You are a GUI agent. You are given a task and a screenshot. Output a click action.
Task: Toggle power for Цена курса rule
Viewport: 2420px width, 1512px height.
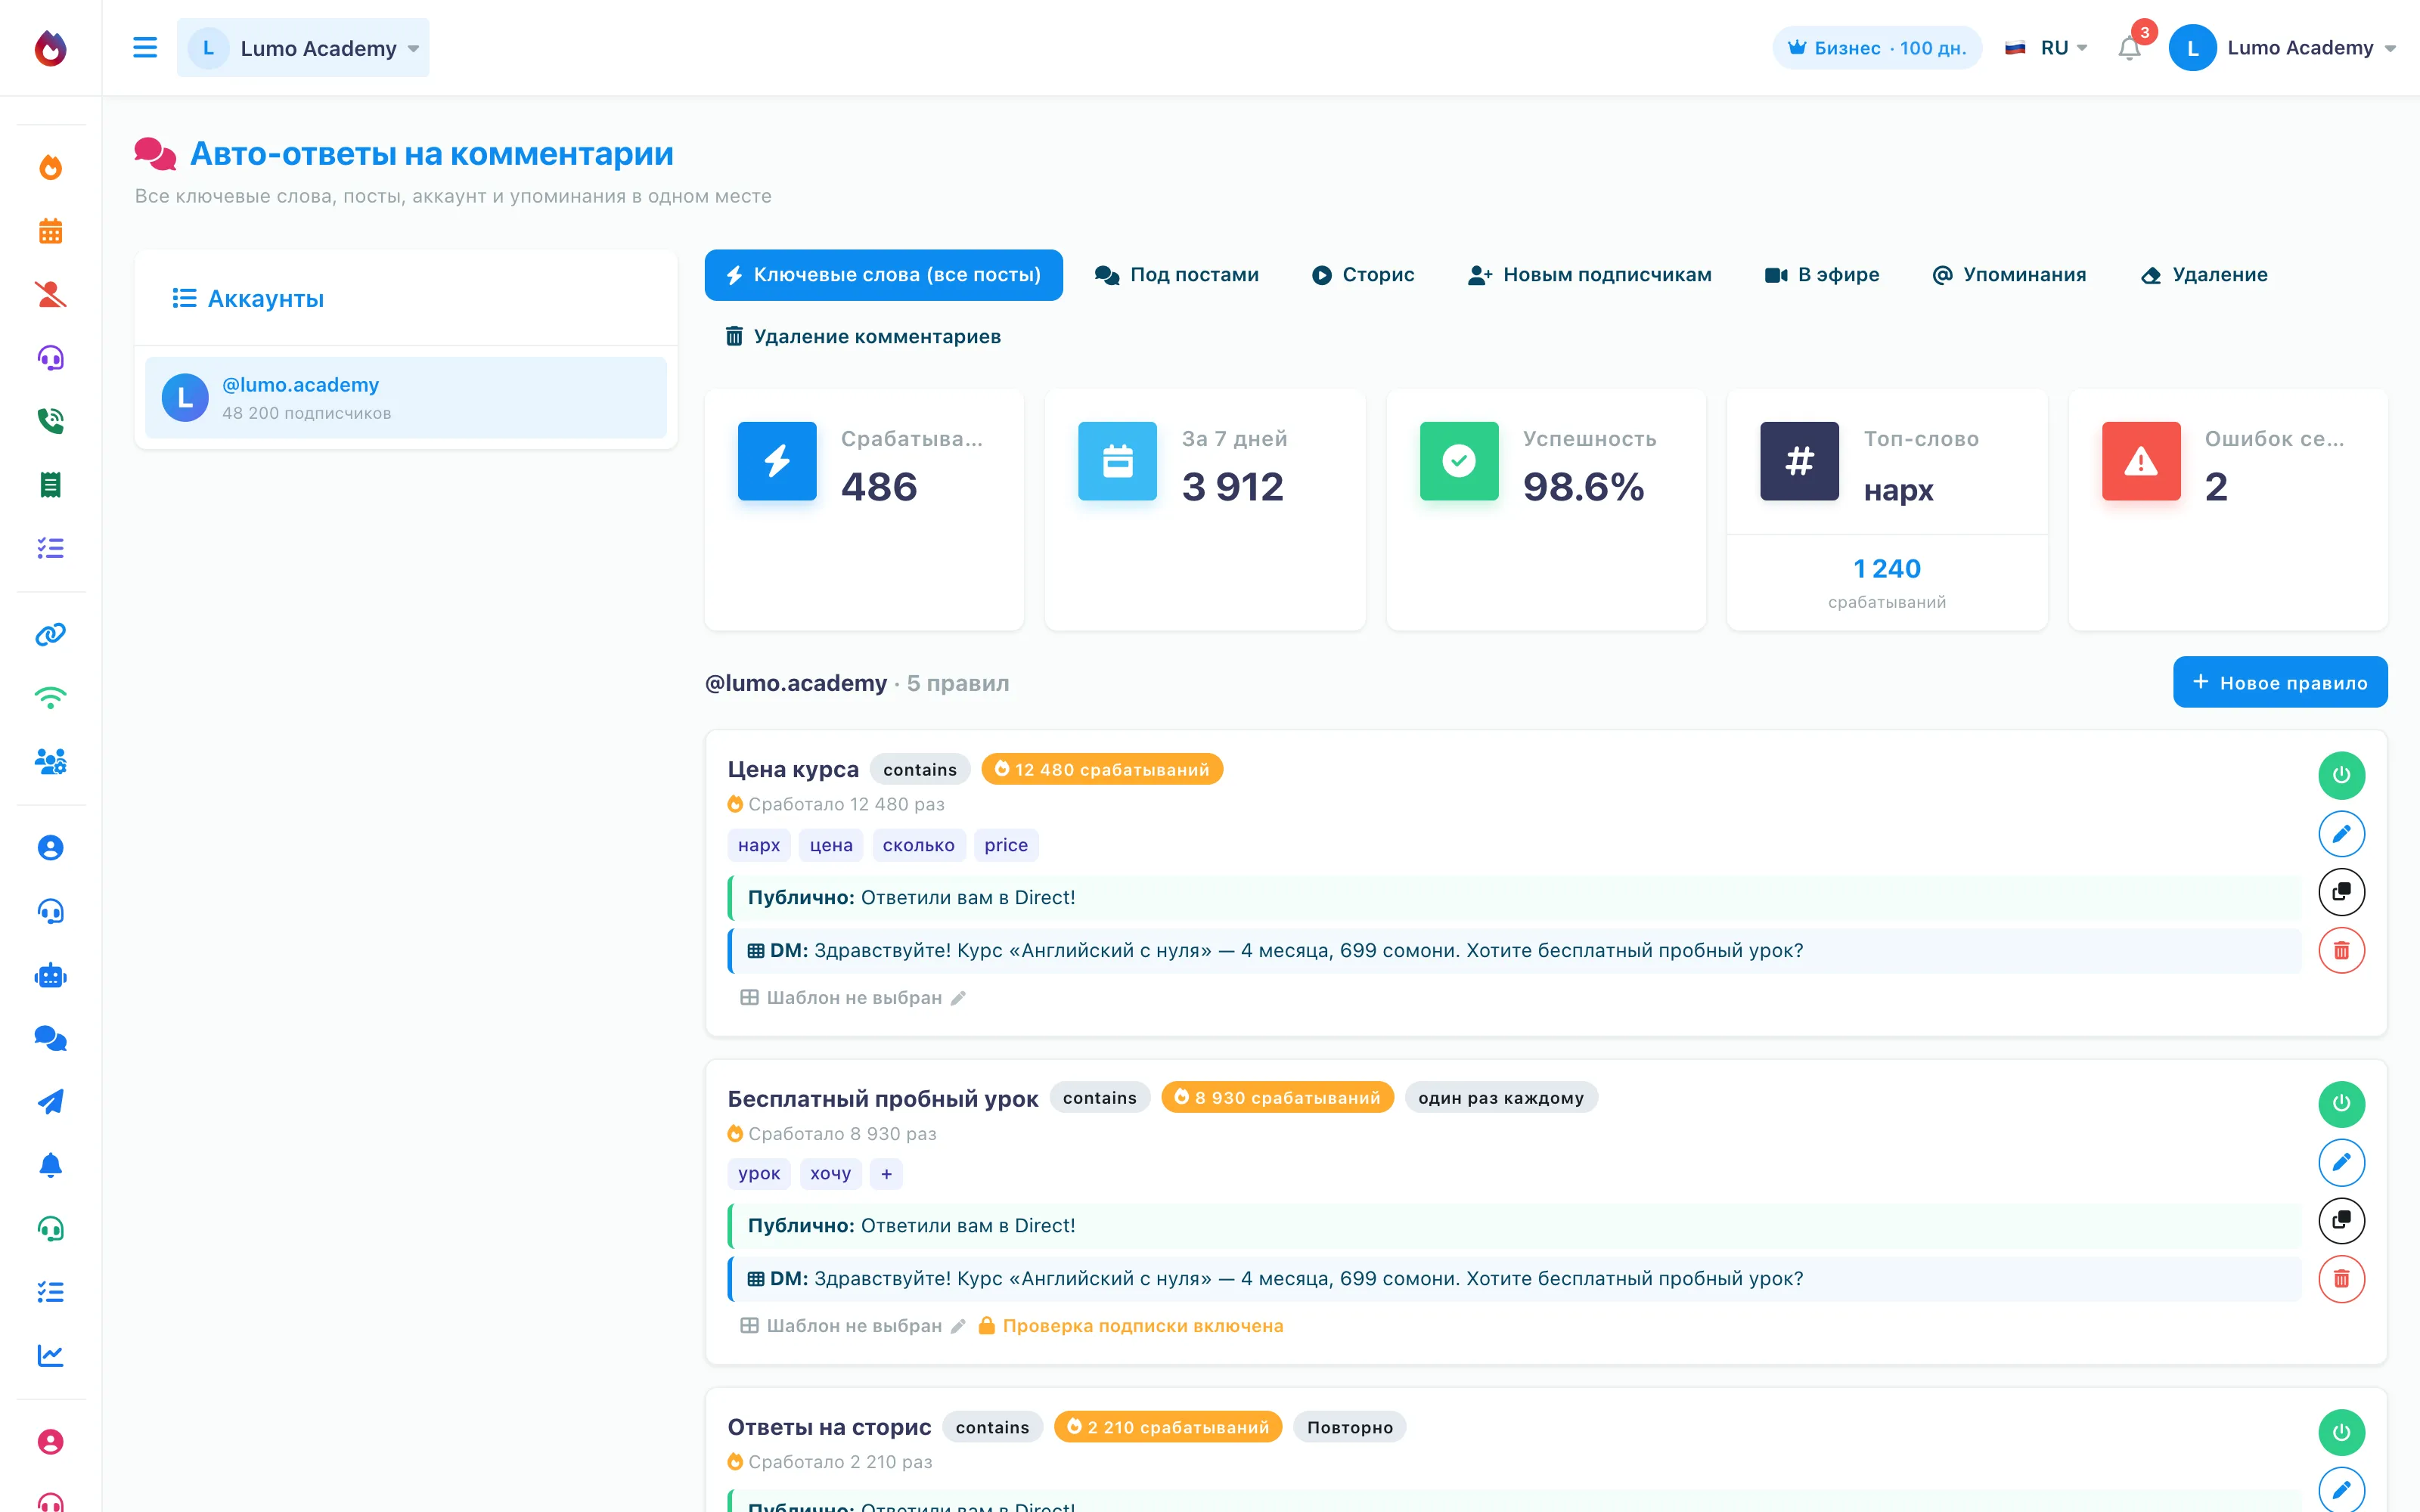click(2341, 774)
